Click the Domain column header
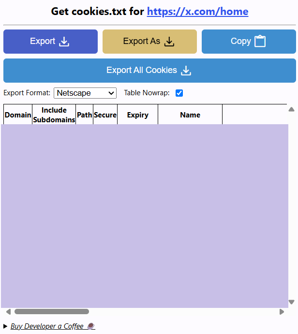The image size is (298, 334). (18, 115)
